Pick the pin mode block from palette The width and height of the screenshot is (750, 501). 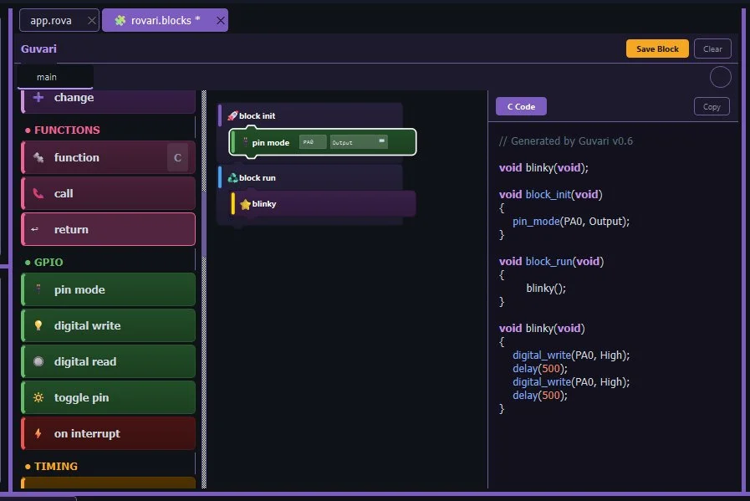point(108,289)
